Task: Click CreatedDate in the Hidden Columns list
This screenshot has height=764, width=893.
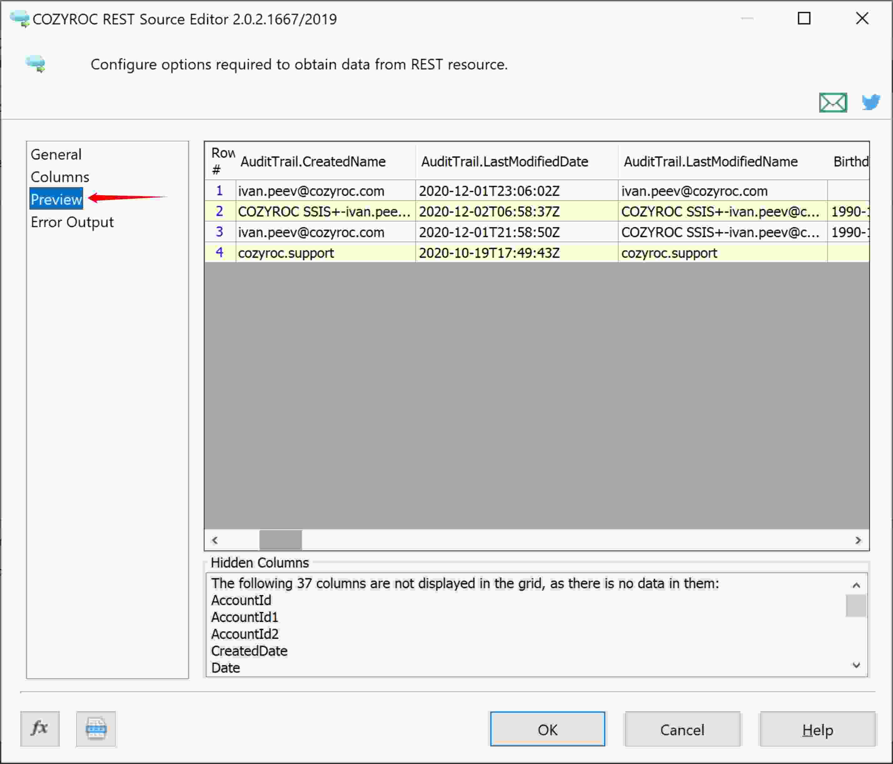Action: [x=250, y=651]
